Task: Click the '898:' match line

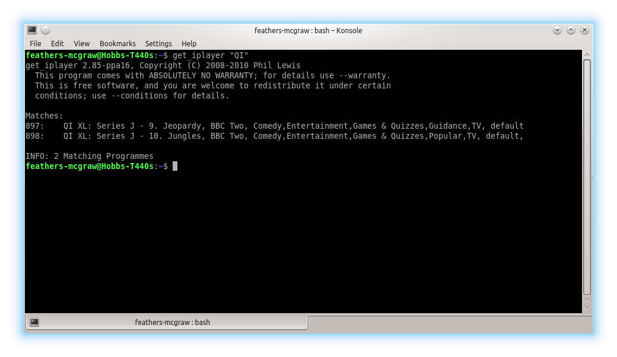Action: tap(274, 136)
